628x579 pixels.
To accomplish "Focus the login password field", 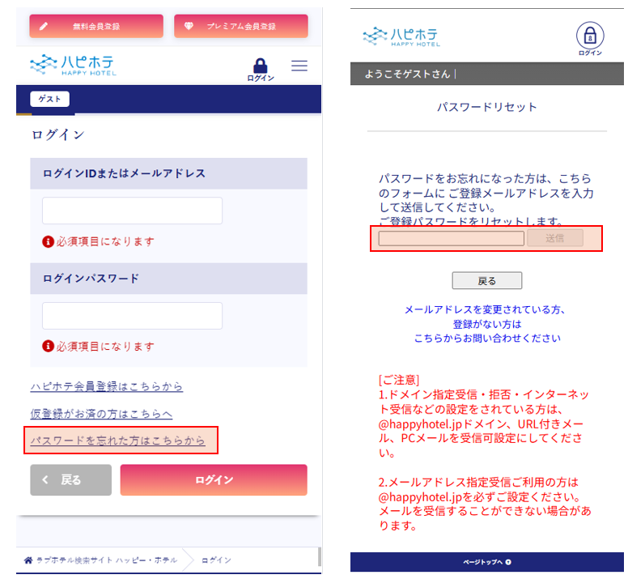I will 132,316.
